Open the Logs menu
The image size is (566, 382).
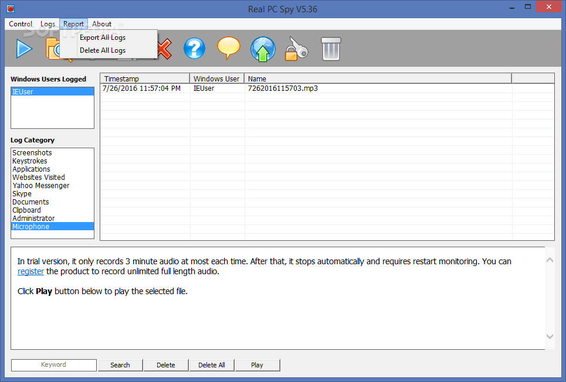tap(48, 24)
